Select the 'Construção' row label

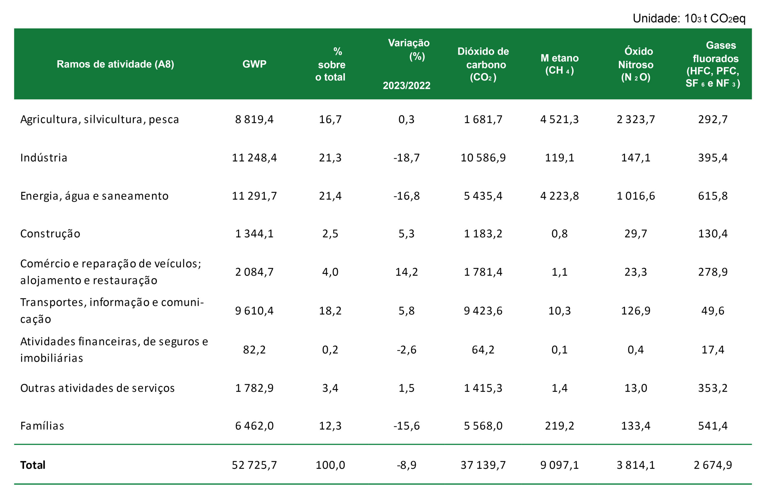click(x=50, y=234)
